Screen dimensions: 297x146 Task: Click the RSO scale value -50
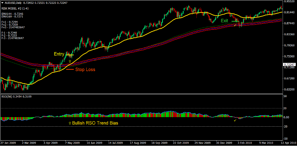coord(286,139)
